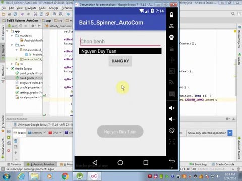Screen dimensions: 242x181
Task: Click the Copy toolbar icon
Action: coord(41,14)
